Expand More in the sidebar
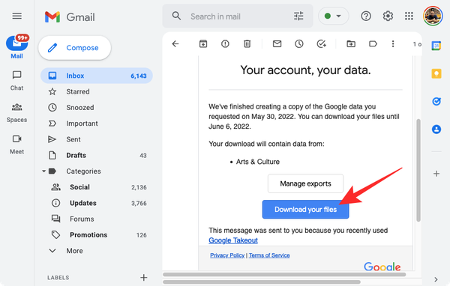Image resolution: width=450 pixels, height=286 pixels. tap(97, 251)
